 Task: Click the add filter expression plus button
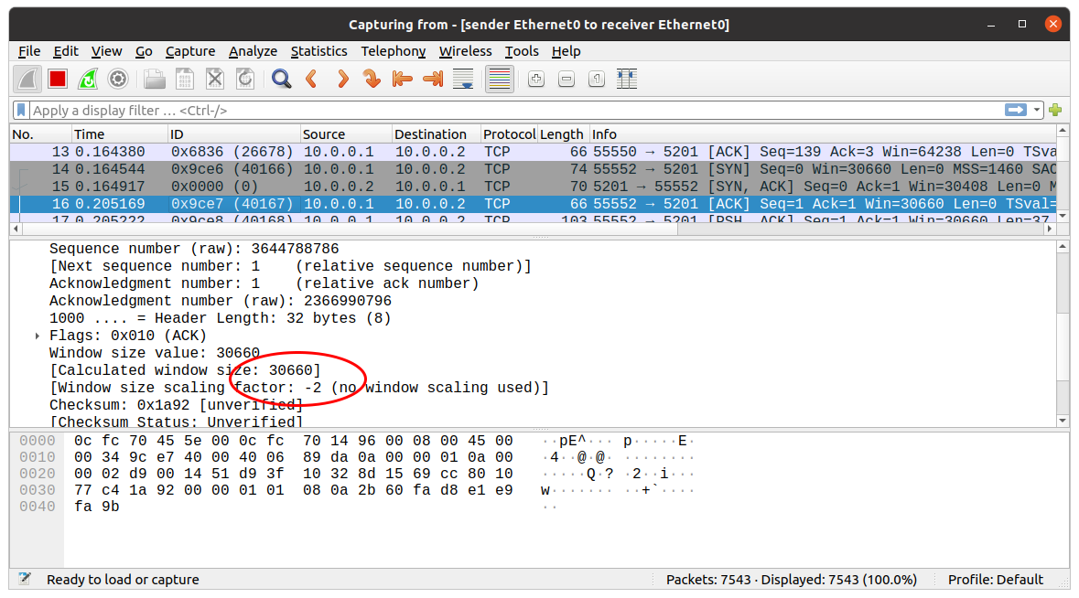(1055, 110)
